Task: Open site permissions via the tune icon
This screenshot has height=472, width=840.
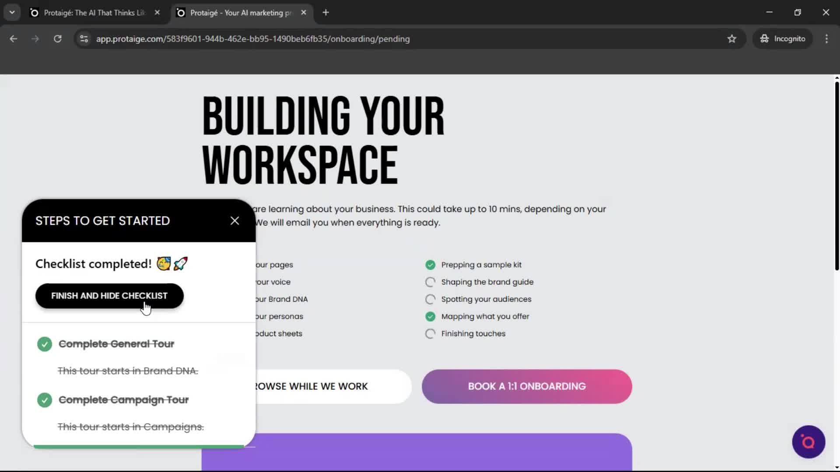Action: (x=84, y=39)
